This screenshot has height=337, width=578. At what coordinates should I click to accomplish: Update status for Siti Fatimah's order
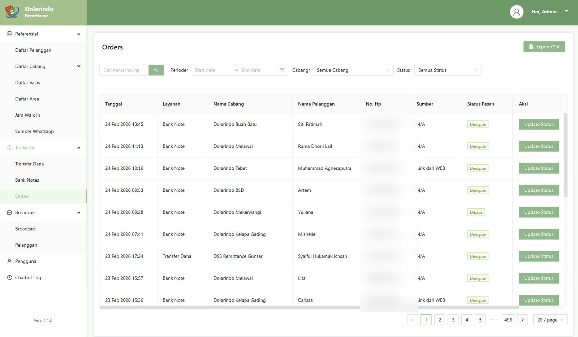pos(539,124)
